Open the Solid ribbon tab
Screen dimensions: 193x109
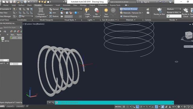(x=14, y=5)
